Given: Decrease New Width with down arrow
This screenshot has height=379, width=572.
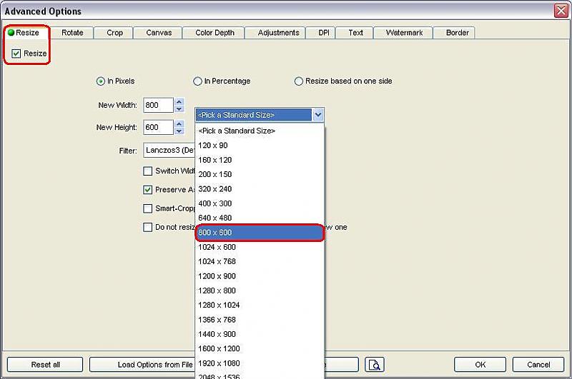Looking at the screenshot, I should (x=179, y=109).
